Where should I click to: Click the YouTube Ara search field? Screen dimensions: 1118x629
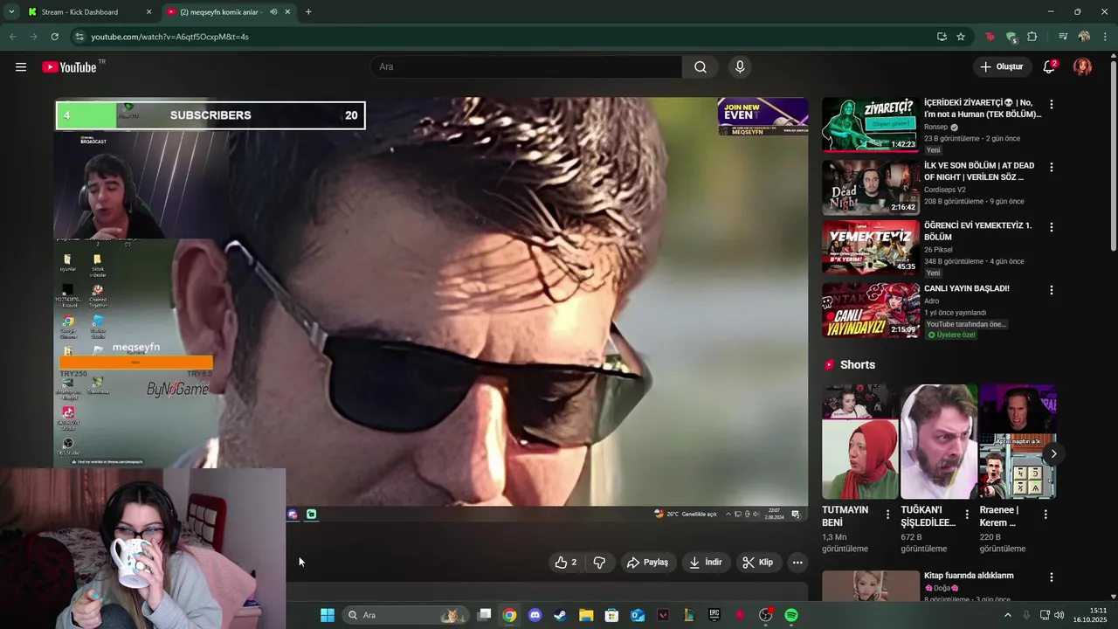coord(526,67)
